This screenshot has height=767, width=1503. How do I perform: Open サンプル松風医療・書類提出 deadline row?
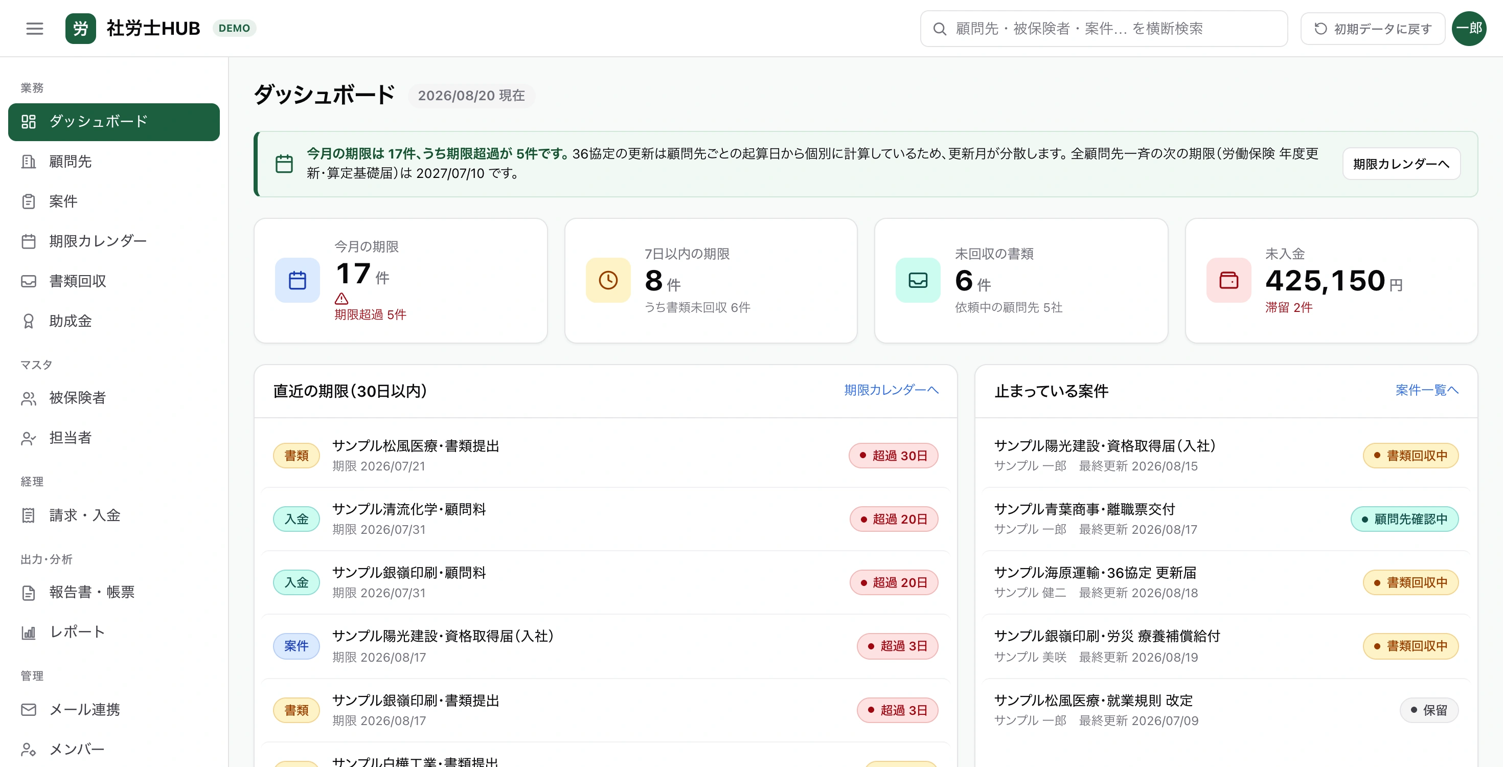coord(605,455)
